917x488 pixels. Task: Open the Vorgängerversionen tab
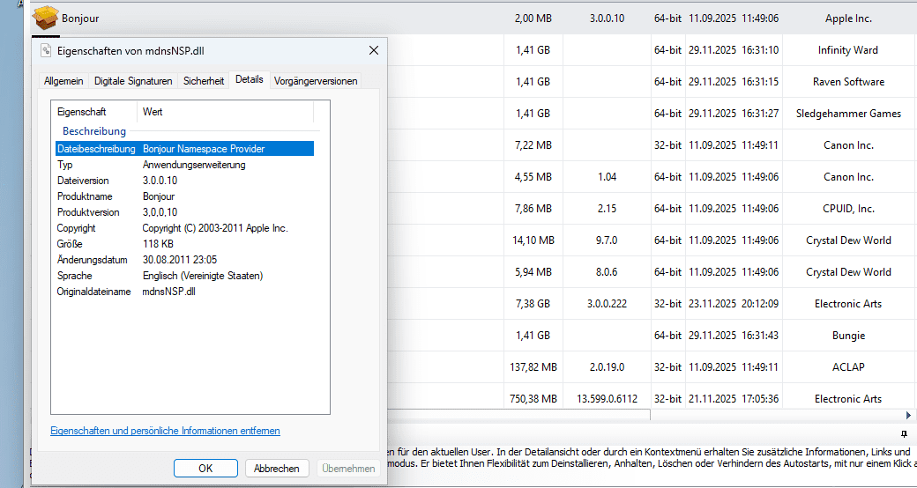click(316, 81)
